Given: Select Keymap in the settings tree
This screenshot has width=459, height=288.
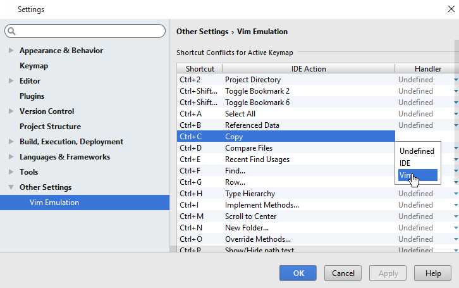Looking at the screenshot, I should coord(34,66).
